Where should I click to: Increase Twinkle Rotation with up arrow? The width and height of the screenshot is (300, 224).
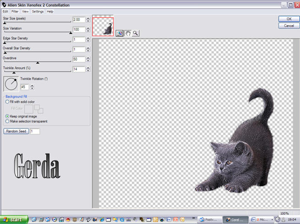pos(32,86)
